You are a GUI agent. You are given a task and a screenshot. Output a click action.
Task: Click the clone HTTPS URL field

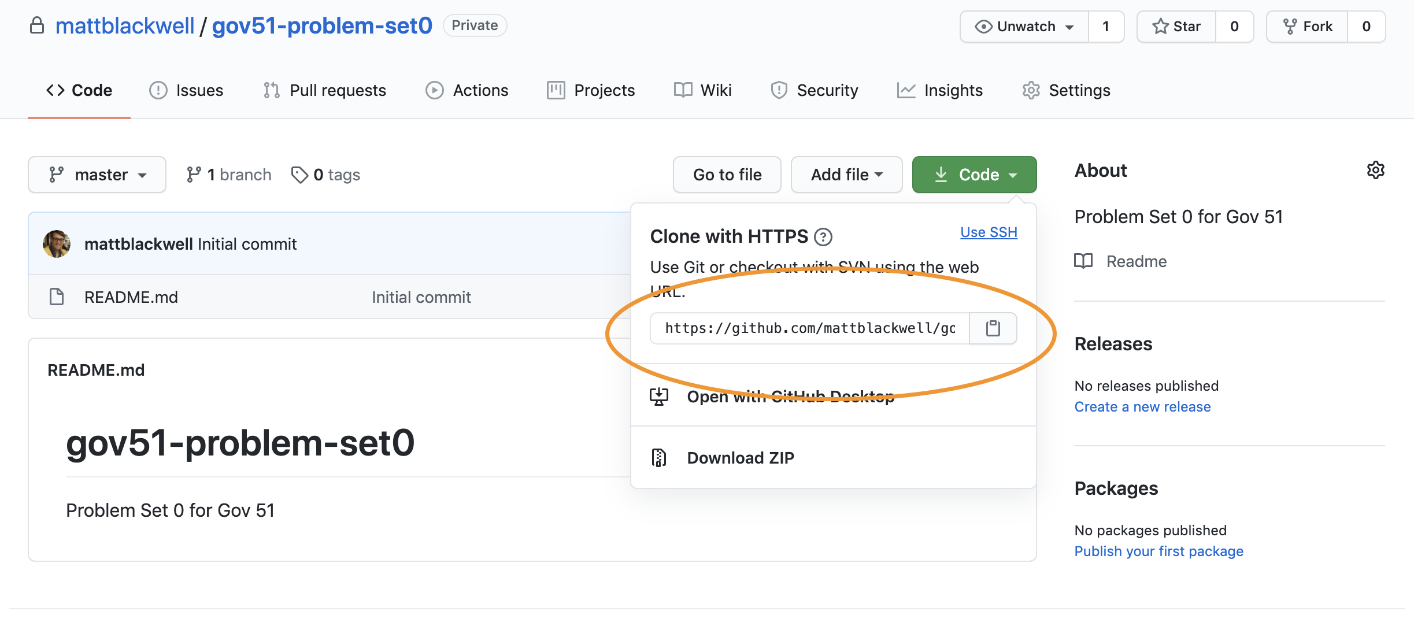click(810, 328)
